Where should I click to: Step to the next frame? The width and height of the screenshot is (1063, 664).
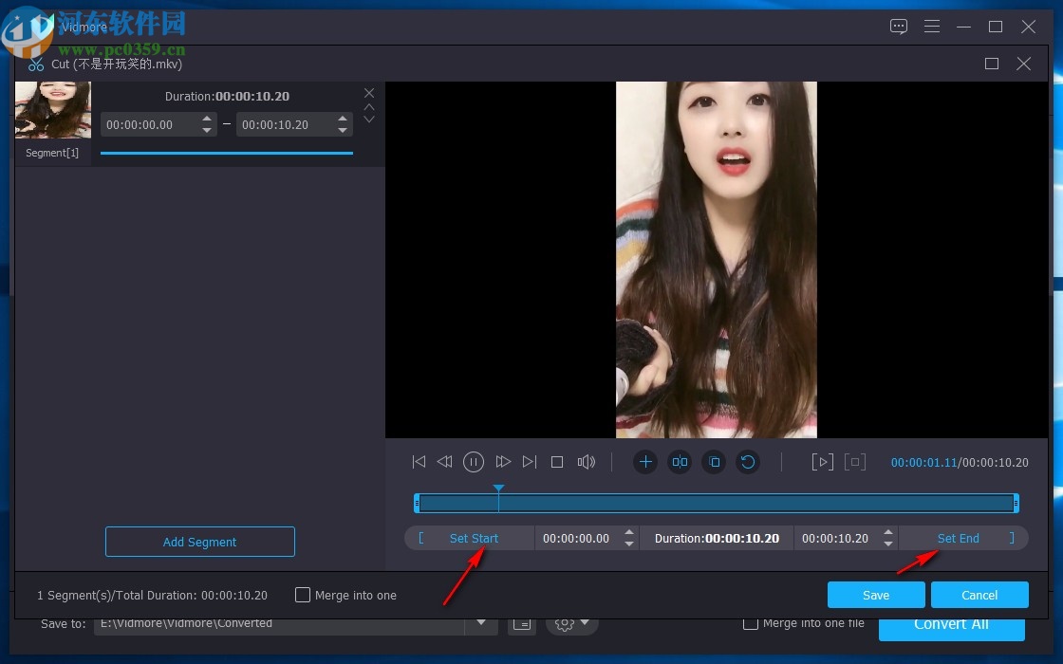point(529,461)
